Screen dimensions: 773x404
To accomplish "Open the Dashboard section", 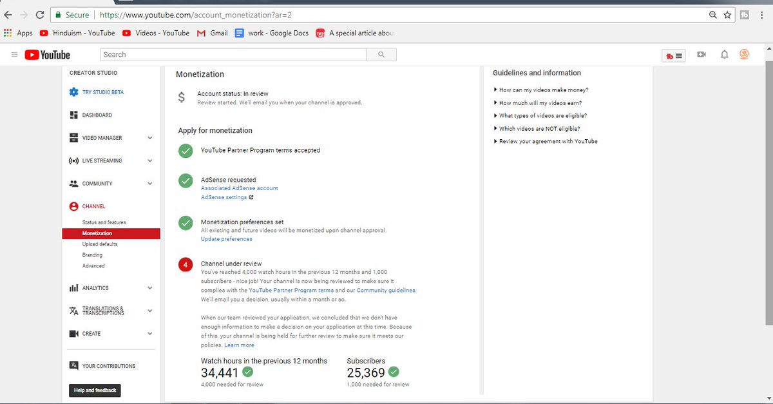I will tap(97, 115).
